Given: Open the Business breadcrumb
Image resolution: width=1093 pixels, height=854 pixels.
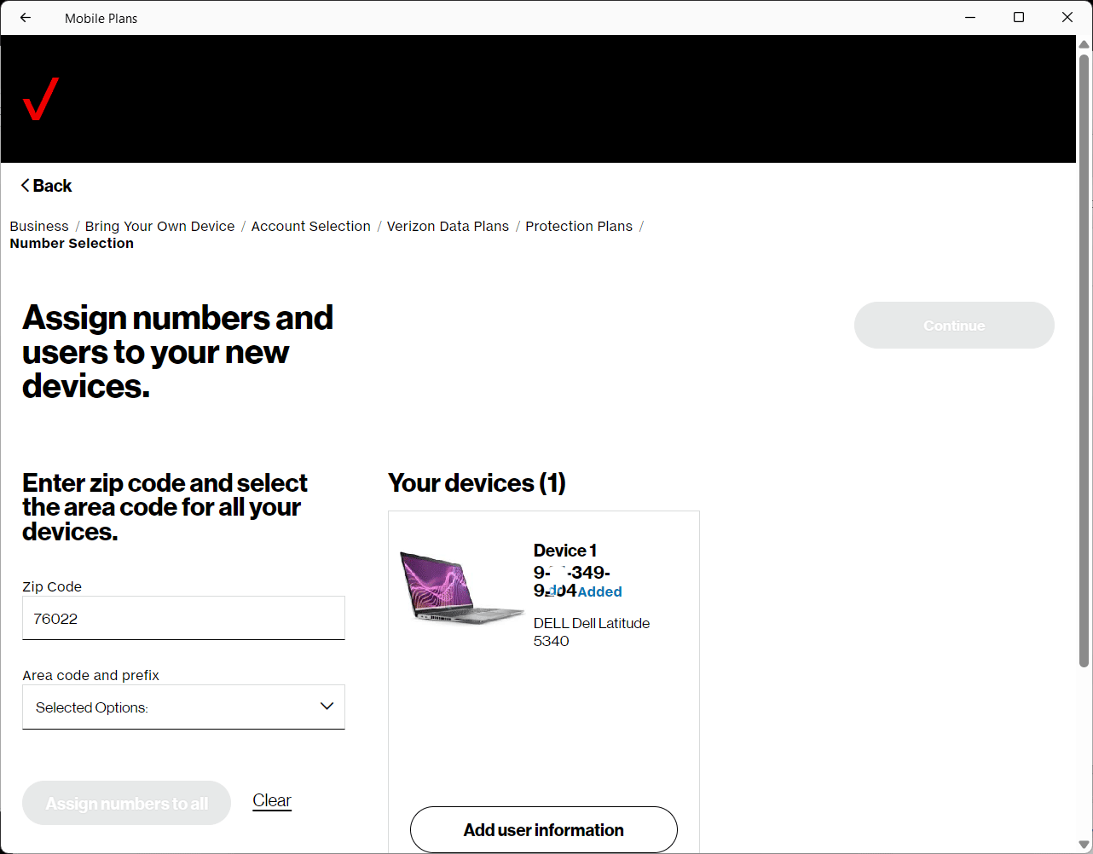Looking at the screenshot, I should pyautogui.click(x=39, y=226).
